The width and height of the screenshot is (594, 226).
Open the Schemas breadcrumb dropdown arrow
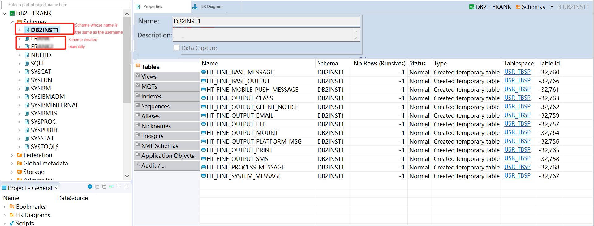(552, 7)
